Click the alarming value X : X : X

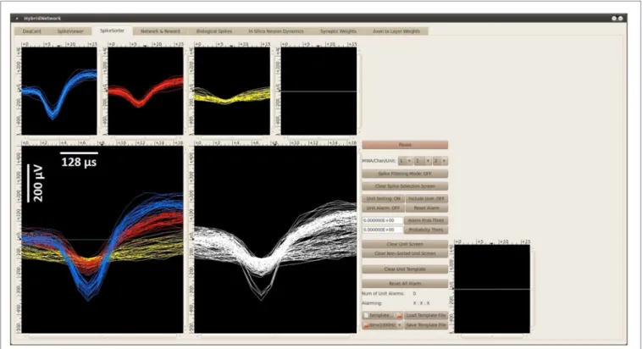pyautogui.click(x=421, y=303)
